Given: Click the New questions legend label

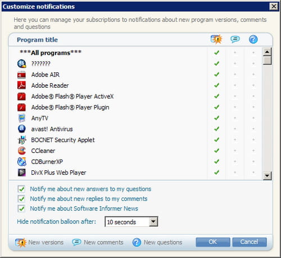Looking at the screenshot, I should point(163,242).
